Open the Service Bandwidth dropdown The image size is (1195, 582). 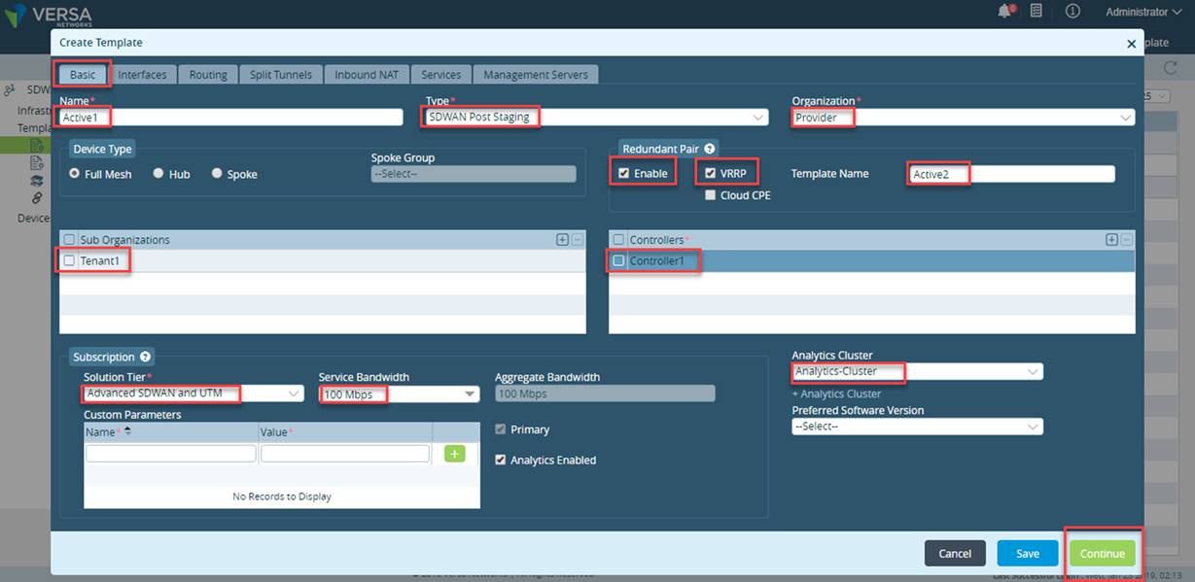[x=400, y=394]
